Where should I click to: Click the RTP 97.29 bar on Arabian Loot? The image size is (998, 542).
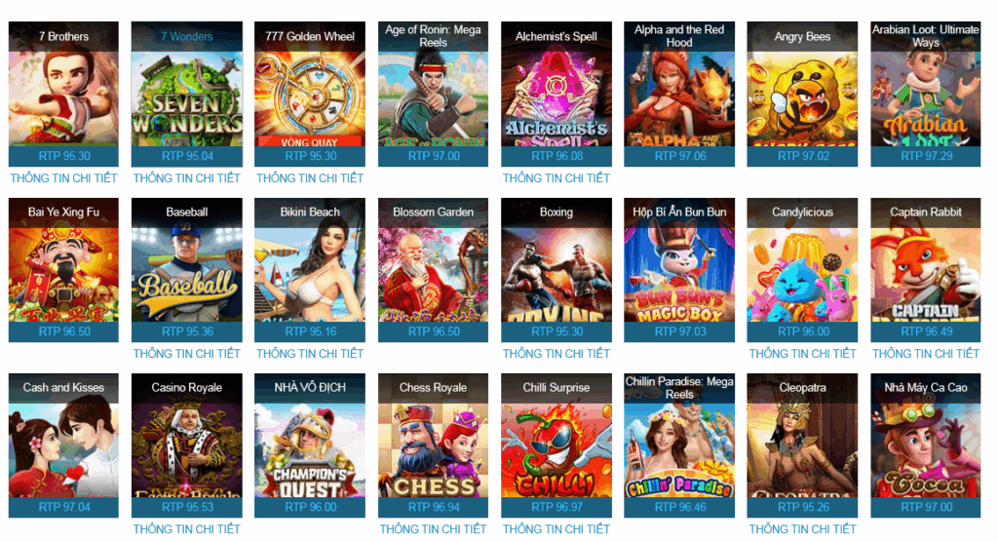[926, 156]
